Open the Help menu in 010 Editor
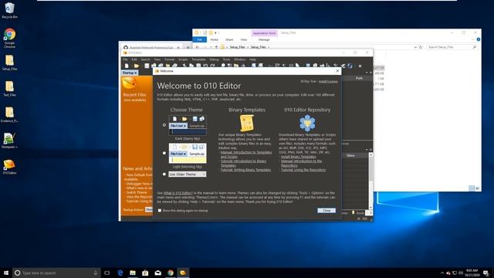The image size is (494, 278). pos(252,59)
